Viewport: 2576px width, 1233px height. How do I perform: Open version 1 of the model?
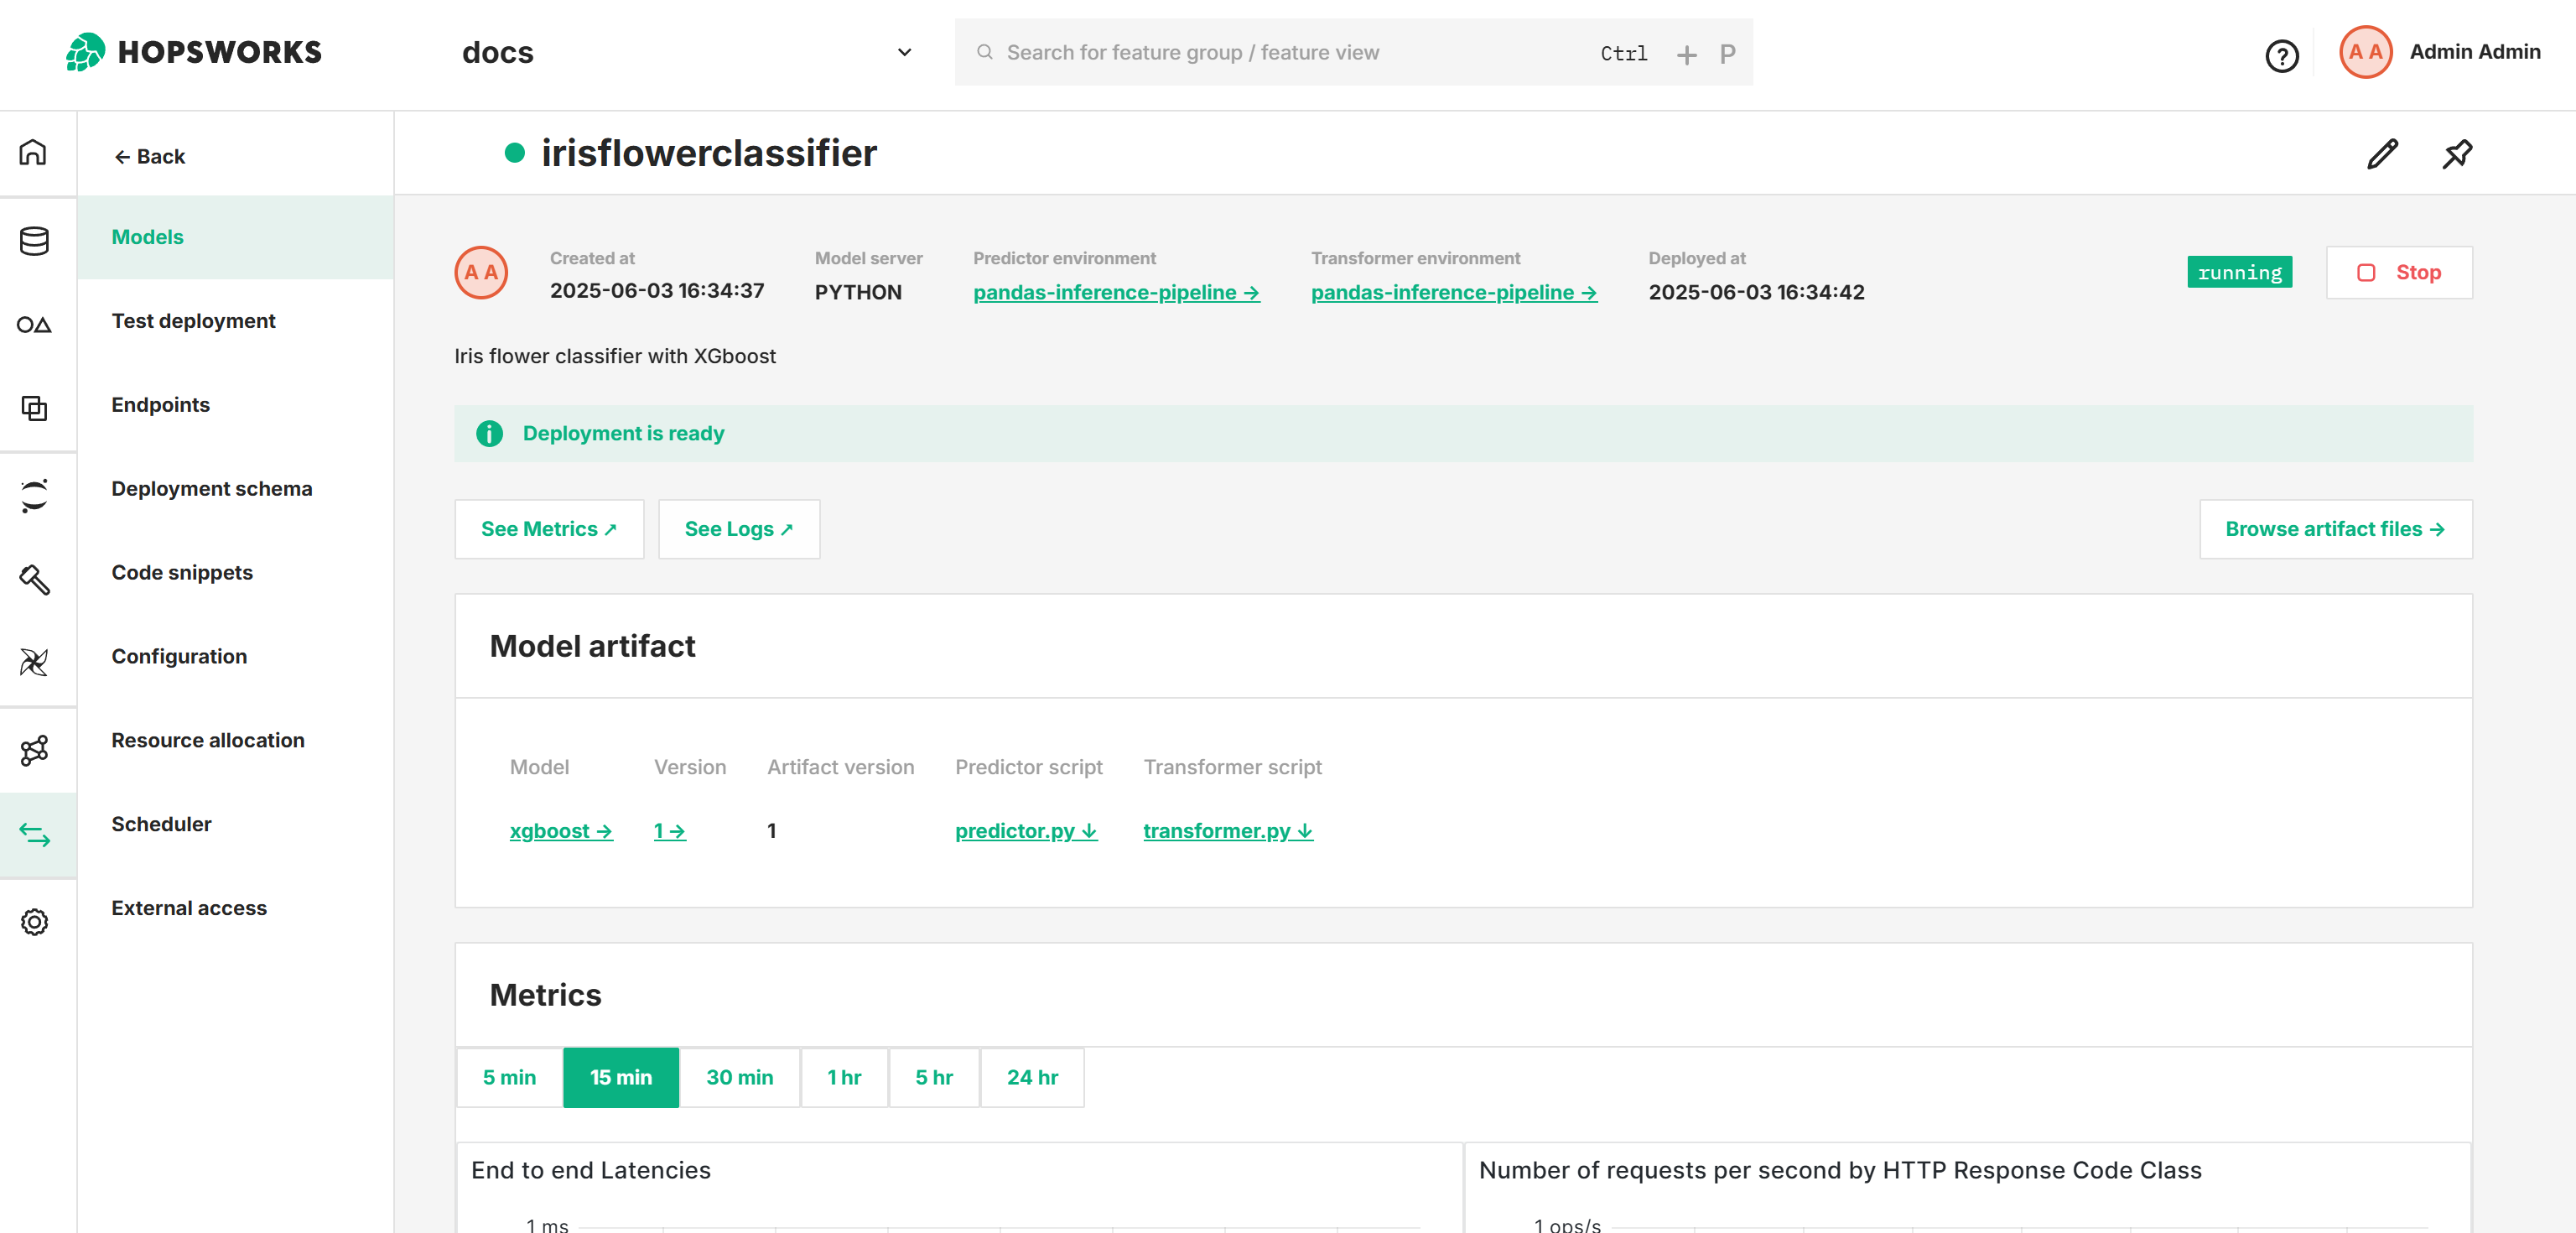pos(669,831)
